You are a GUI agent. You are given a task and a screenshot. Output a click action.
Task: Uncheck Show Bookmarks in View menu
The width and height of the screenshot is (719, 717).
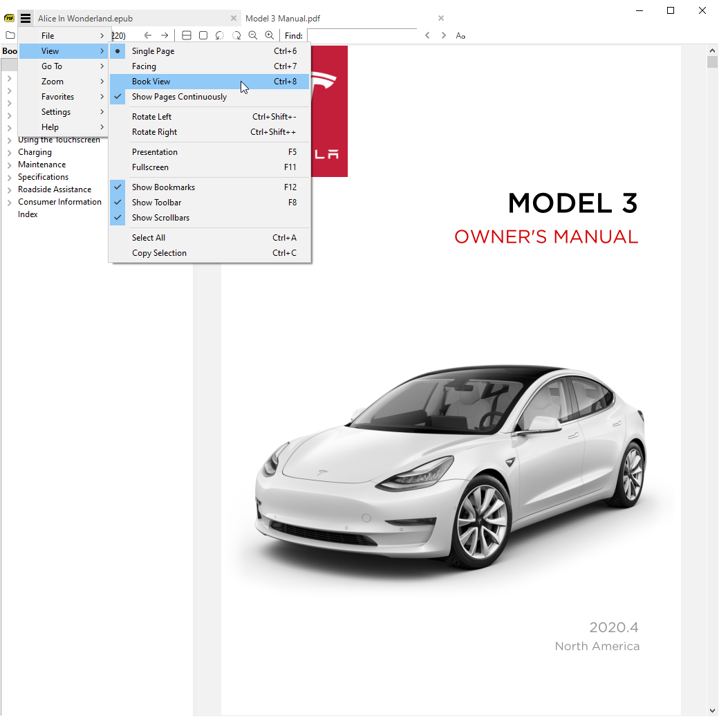[163, 187]
